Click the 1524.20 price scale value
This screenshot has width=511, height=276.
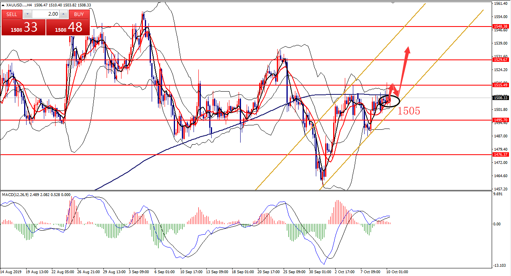point(501,70)
